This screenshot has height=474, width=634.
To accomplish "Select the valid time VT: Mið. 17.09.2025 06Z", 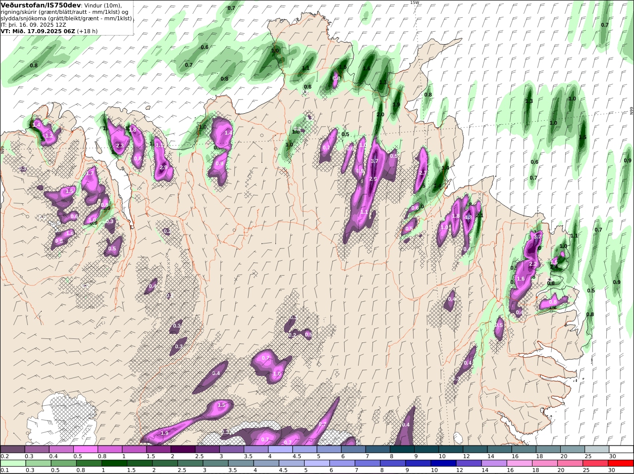I will tap(38, 31).
